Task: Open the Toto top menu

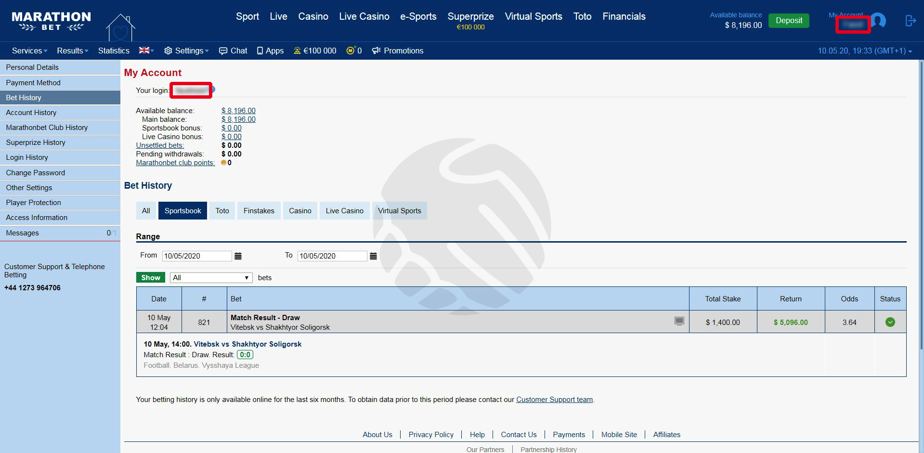Action: point(582,16)
